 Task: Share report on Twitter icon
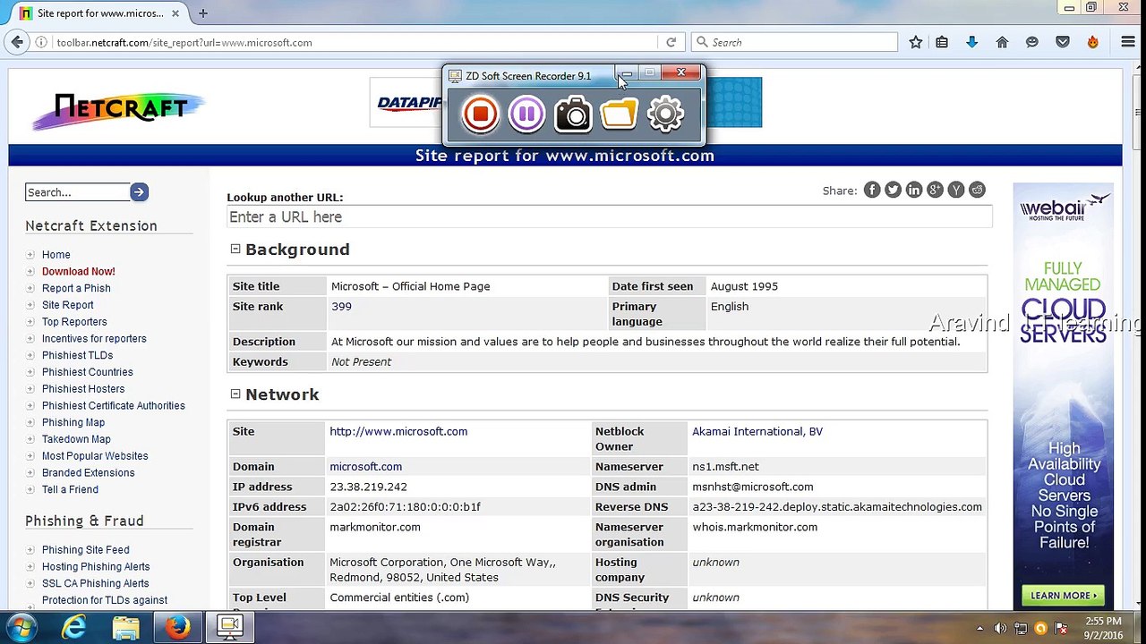pos(893,190)
